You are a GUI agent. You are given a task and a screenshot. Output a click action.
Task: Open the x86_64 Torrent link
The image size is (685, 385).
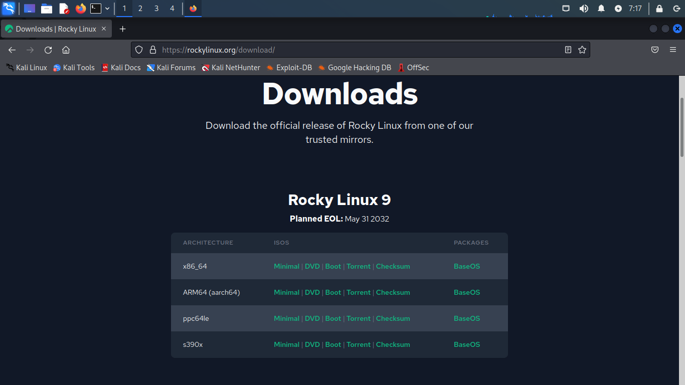click(x=359, y=266)
